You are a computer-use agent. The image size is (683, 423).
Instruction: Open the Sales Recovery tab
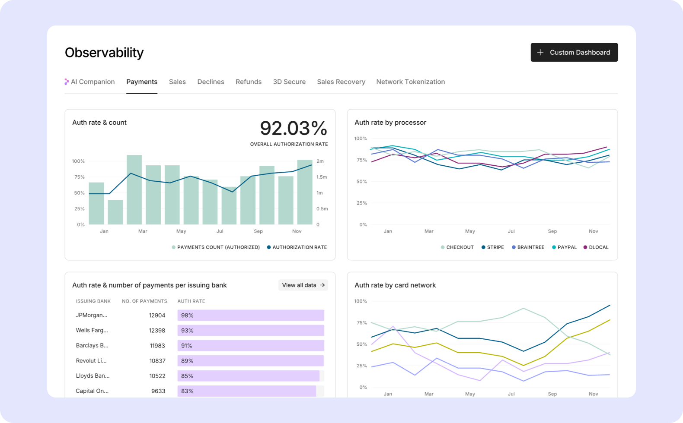pos(341,82)
